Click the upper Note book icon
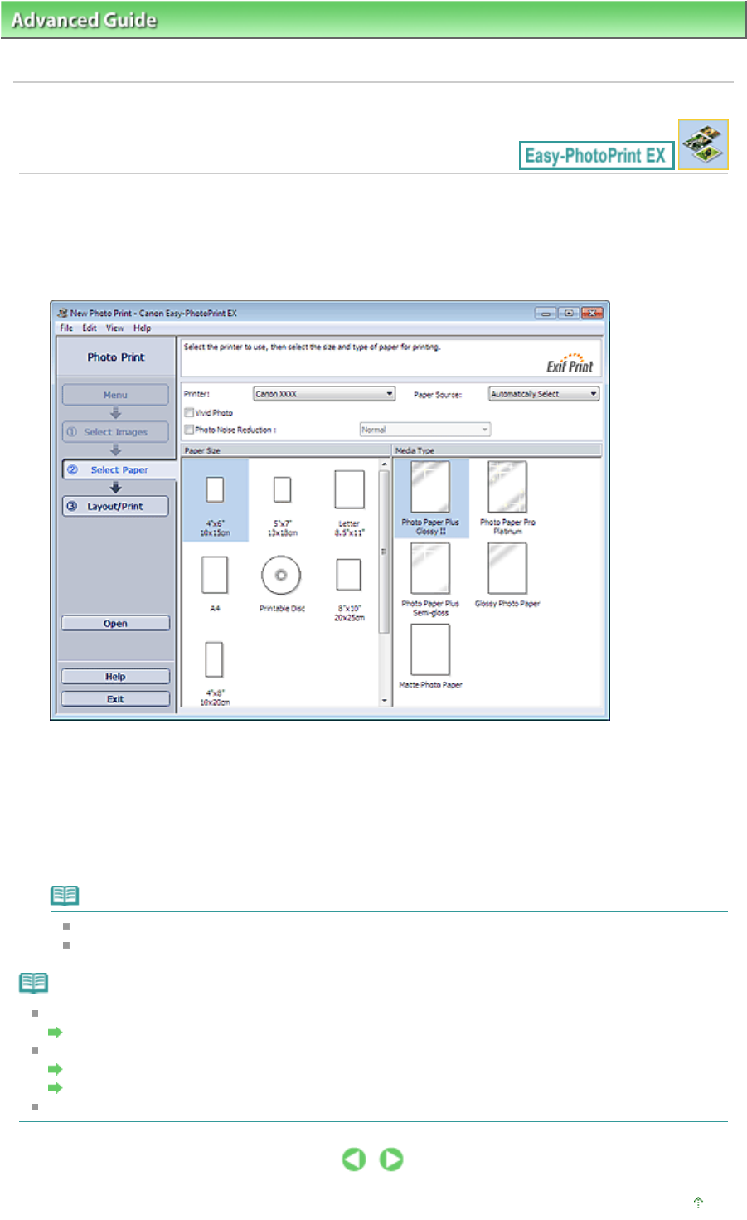Screen dimensions: 747x1220 click(65, 896)
